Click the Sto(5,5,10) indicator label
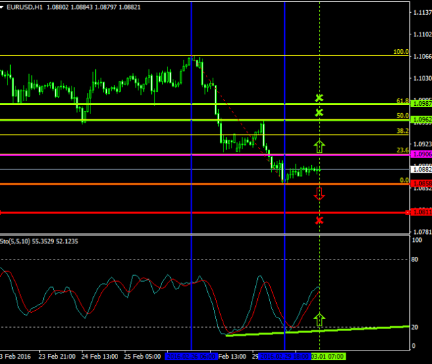 coord(19,240)
